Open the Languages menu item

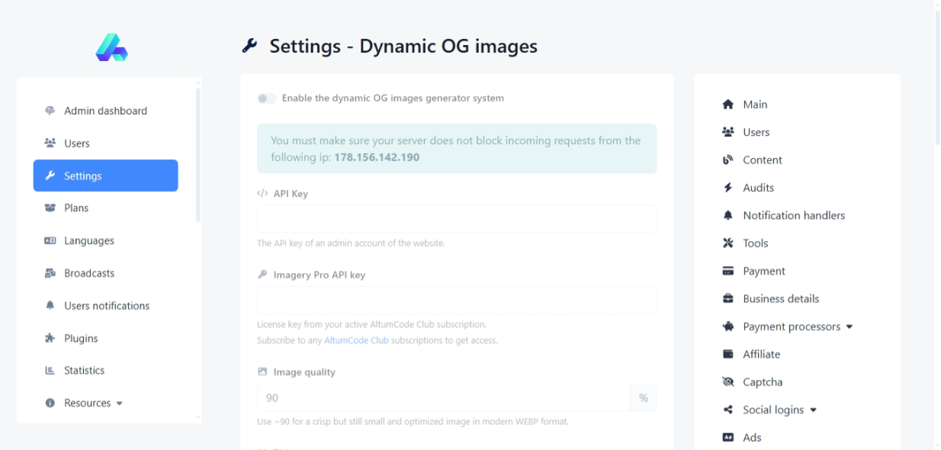tap(88, 241)
